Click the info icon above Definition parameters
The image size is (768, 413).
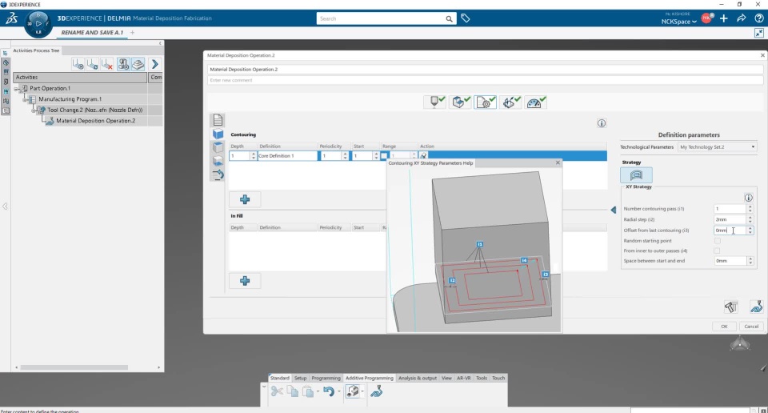[x=602, y=123]
